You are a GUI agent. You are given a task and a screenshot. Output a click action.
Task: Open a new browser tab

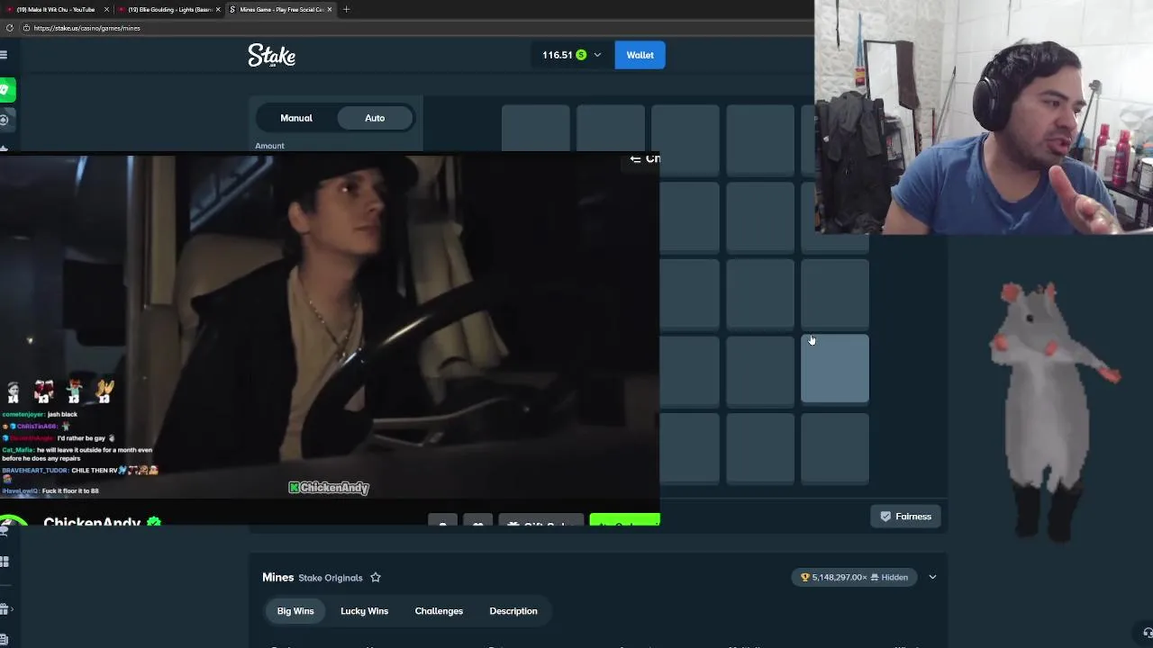coord(346,9)
